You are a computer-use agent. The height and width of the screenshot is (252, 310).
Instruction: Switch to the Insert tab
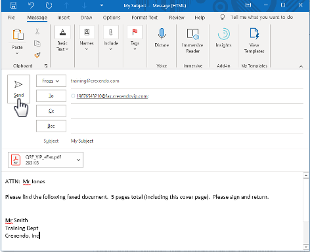tap(63, 18)
